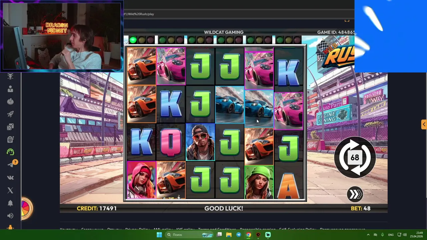This screenshot has height=240, width=427.
Task: Open the X social link icon
Action: pyautogui.click(x=10, y=190)
